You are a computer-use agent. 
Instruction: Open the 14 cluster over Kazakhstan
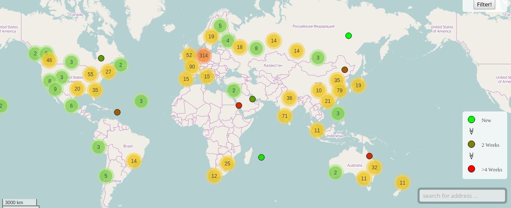[x=297, y=51]
